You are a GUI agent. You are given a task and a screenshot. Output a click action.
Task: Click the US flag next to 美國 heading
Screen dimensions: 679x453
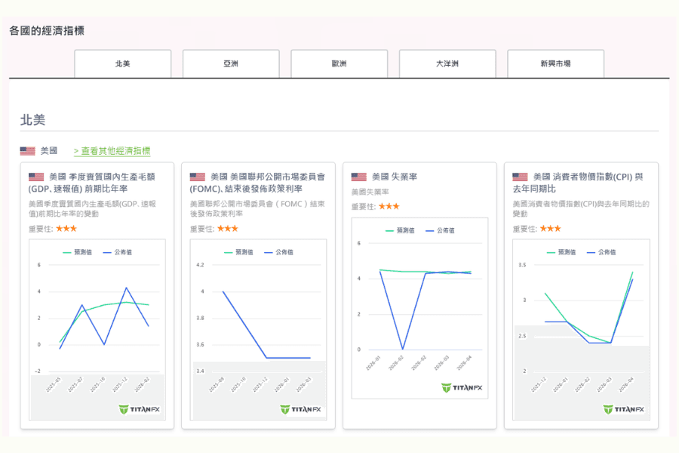[27, 149]
